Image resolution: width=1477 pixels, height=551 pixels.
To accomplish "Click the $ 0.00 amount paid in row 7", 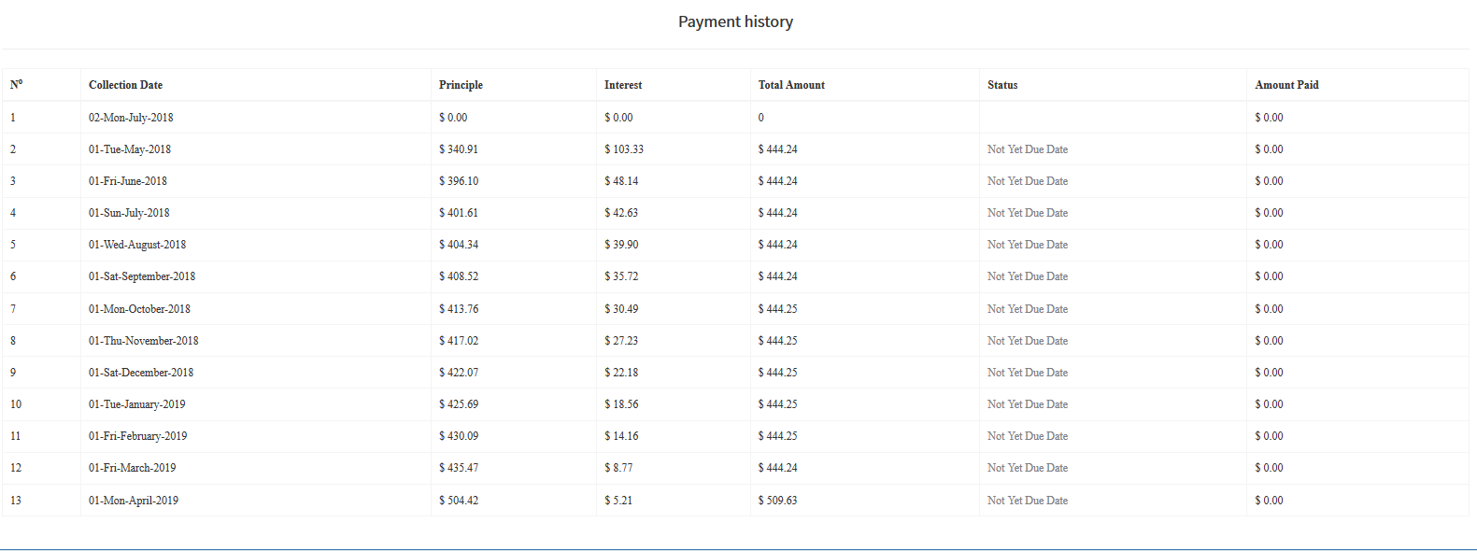I will tap(1269, 309).
